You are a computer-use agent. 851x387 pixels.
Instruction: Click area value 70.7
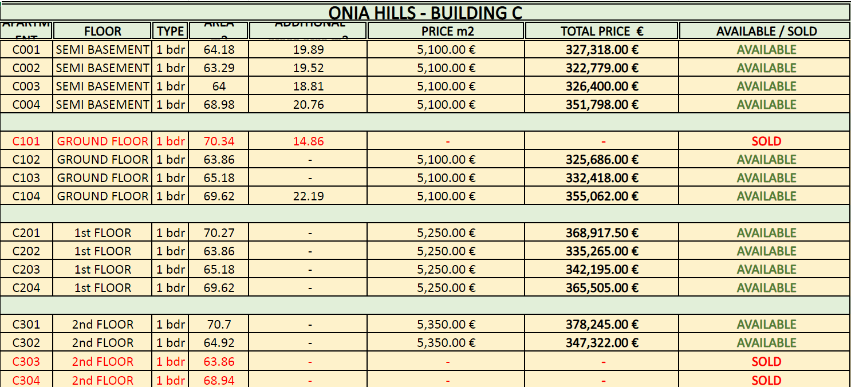coord(219,325)
